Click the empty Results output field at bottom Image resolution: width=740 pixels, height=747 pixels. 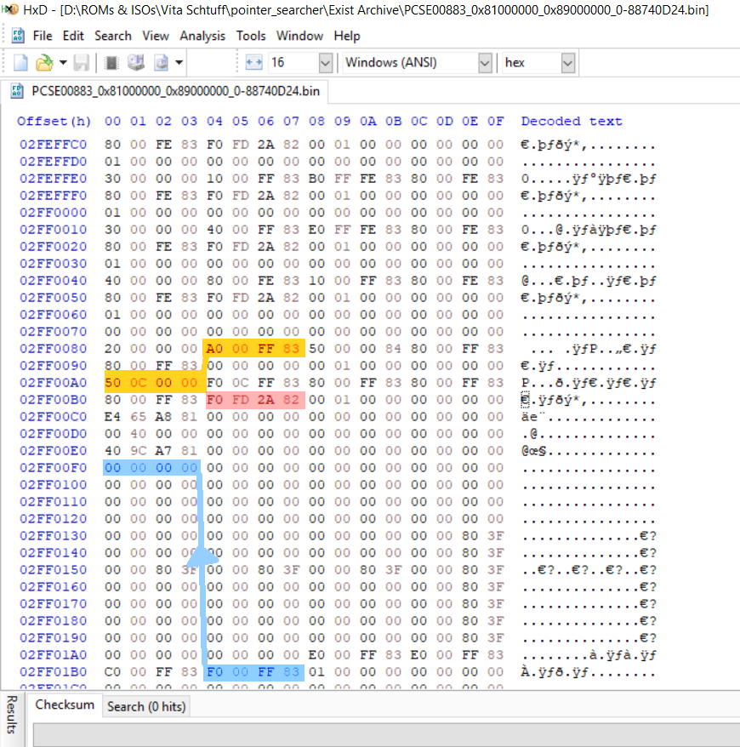coord(386,734)
